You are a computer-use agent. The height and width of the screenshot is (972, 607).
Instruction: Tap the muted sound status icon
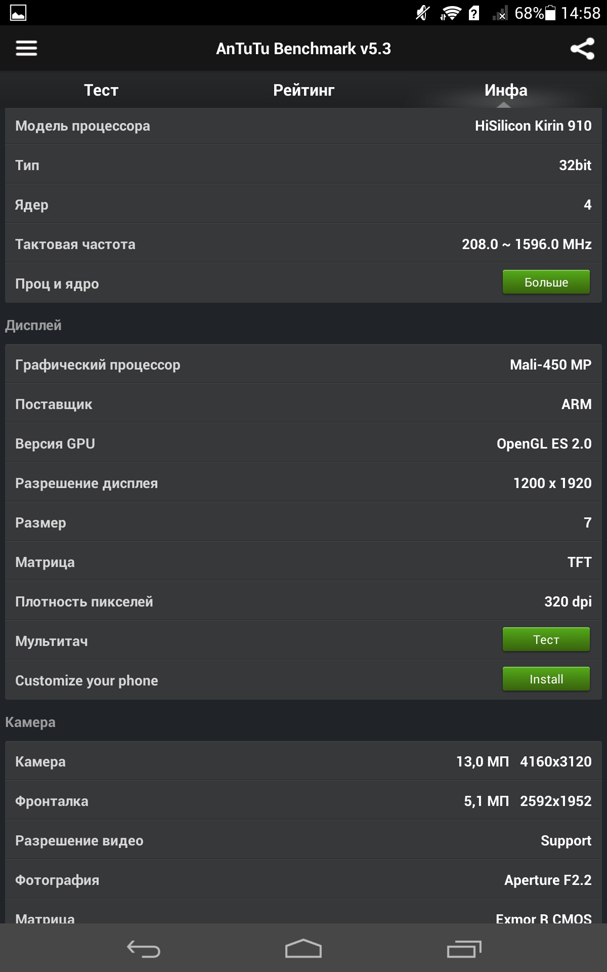[x=423, y=13]
